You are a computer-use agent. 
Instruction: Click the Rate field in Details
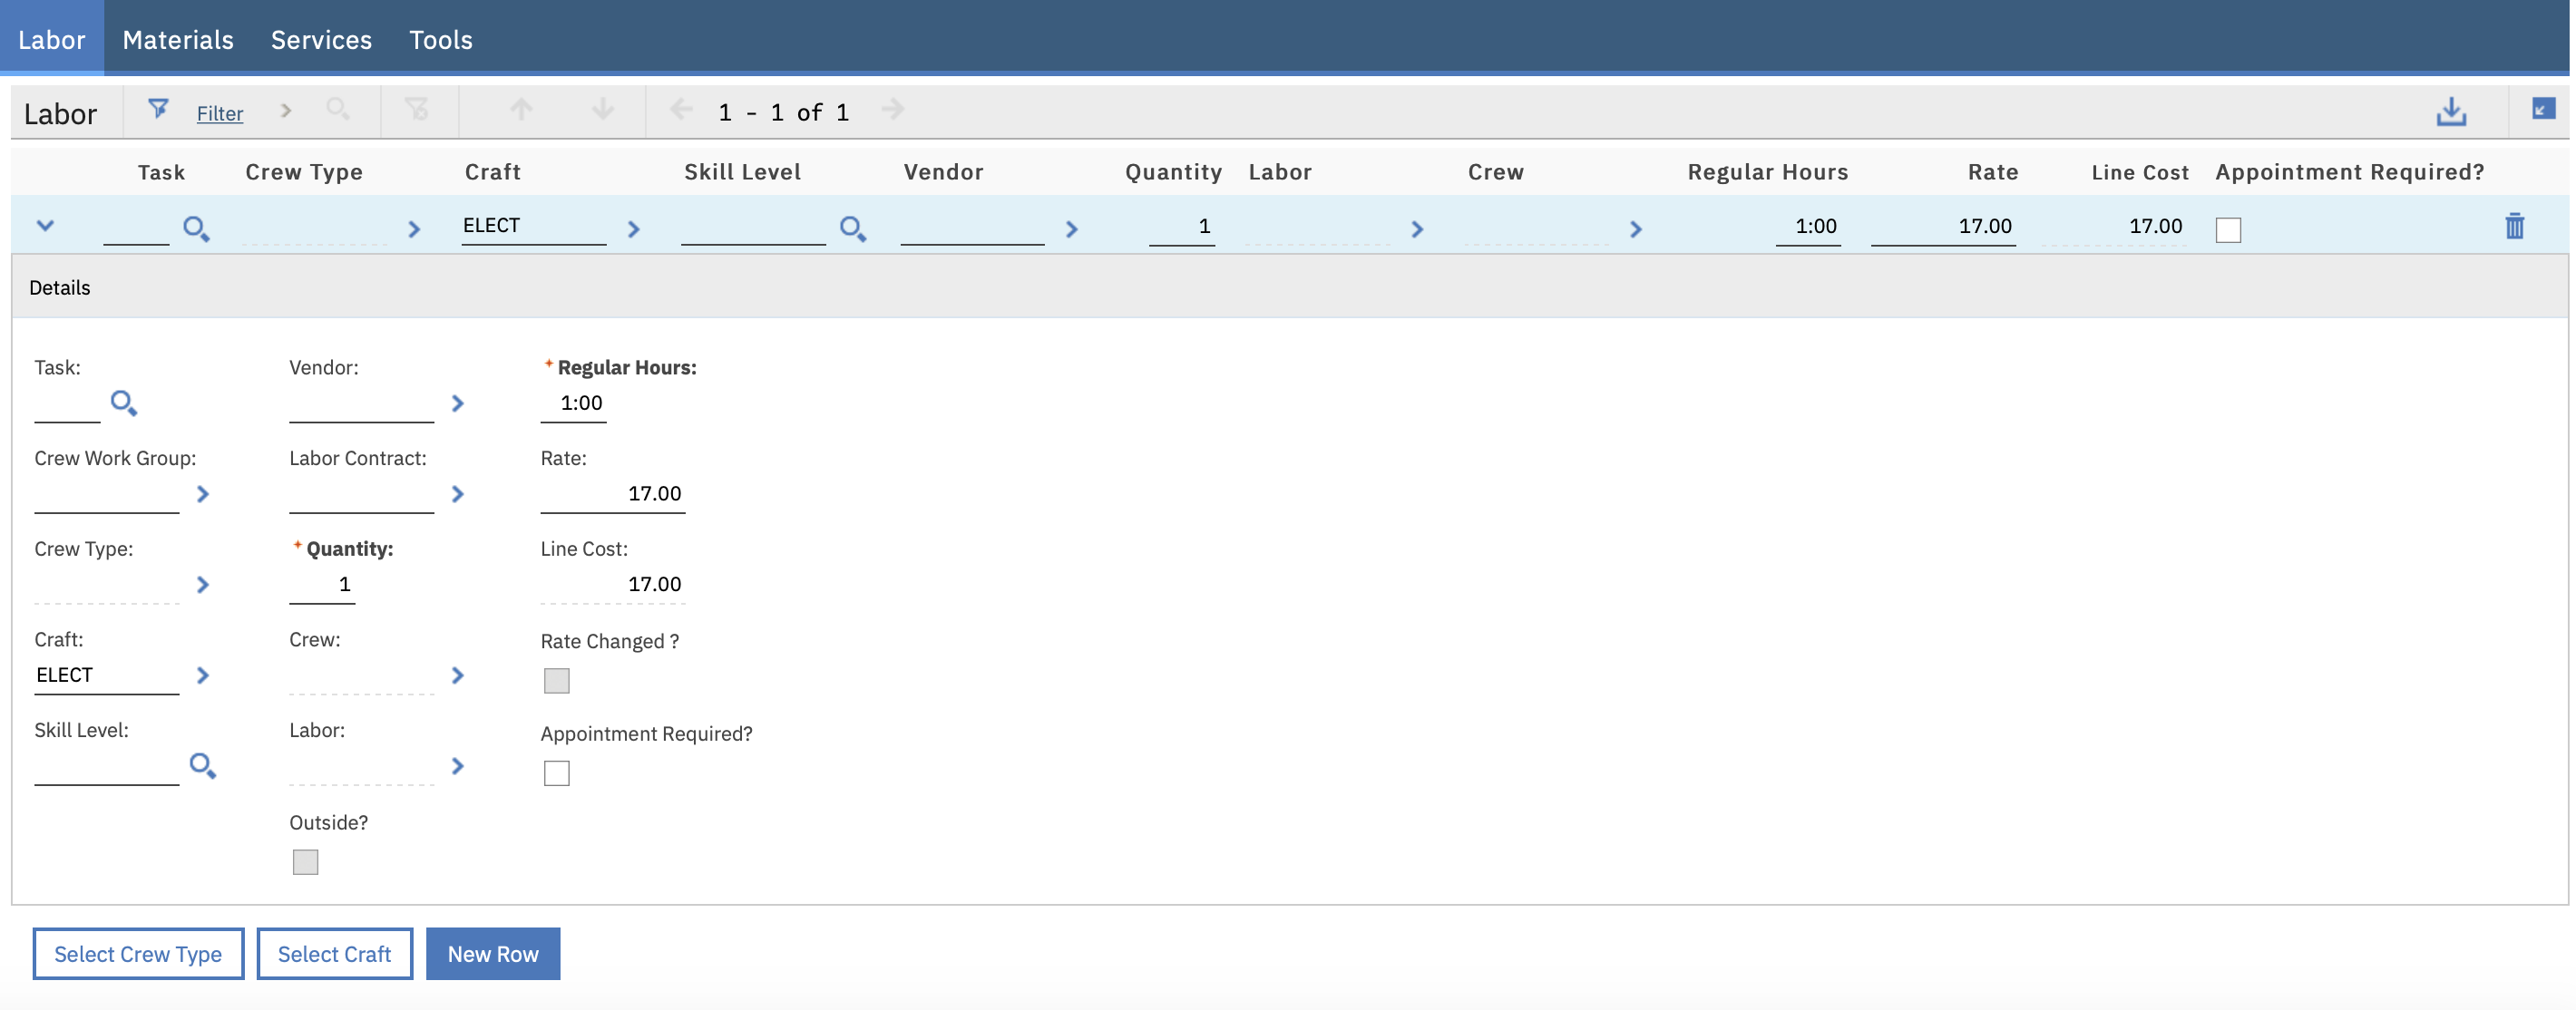pyautogui.click(x=612, y=494)
